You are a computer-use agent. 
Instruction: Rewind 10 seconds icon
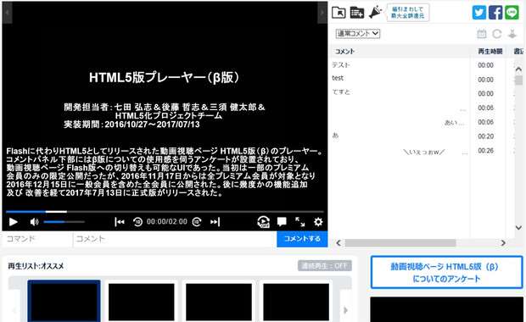click(x=137, y=222)
